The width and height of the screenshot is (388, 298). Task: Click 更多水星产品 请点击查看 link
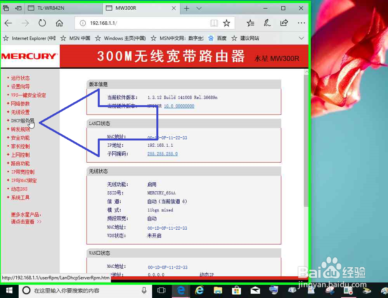(x=26, y=218)
